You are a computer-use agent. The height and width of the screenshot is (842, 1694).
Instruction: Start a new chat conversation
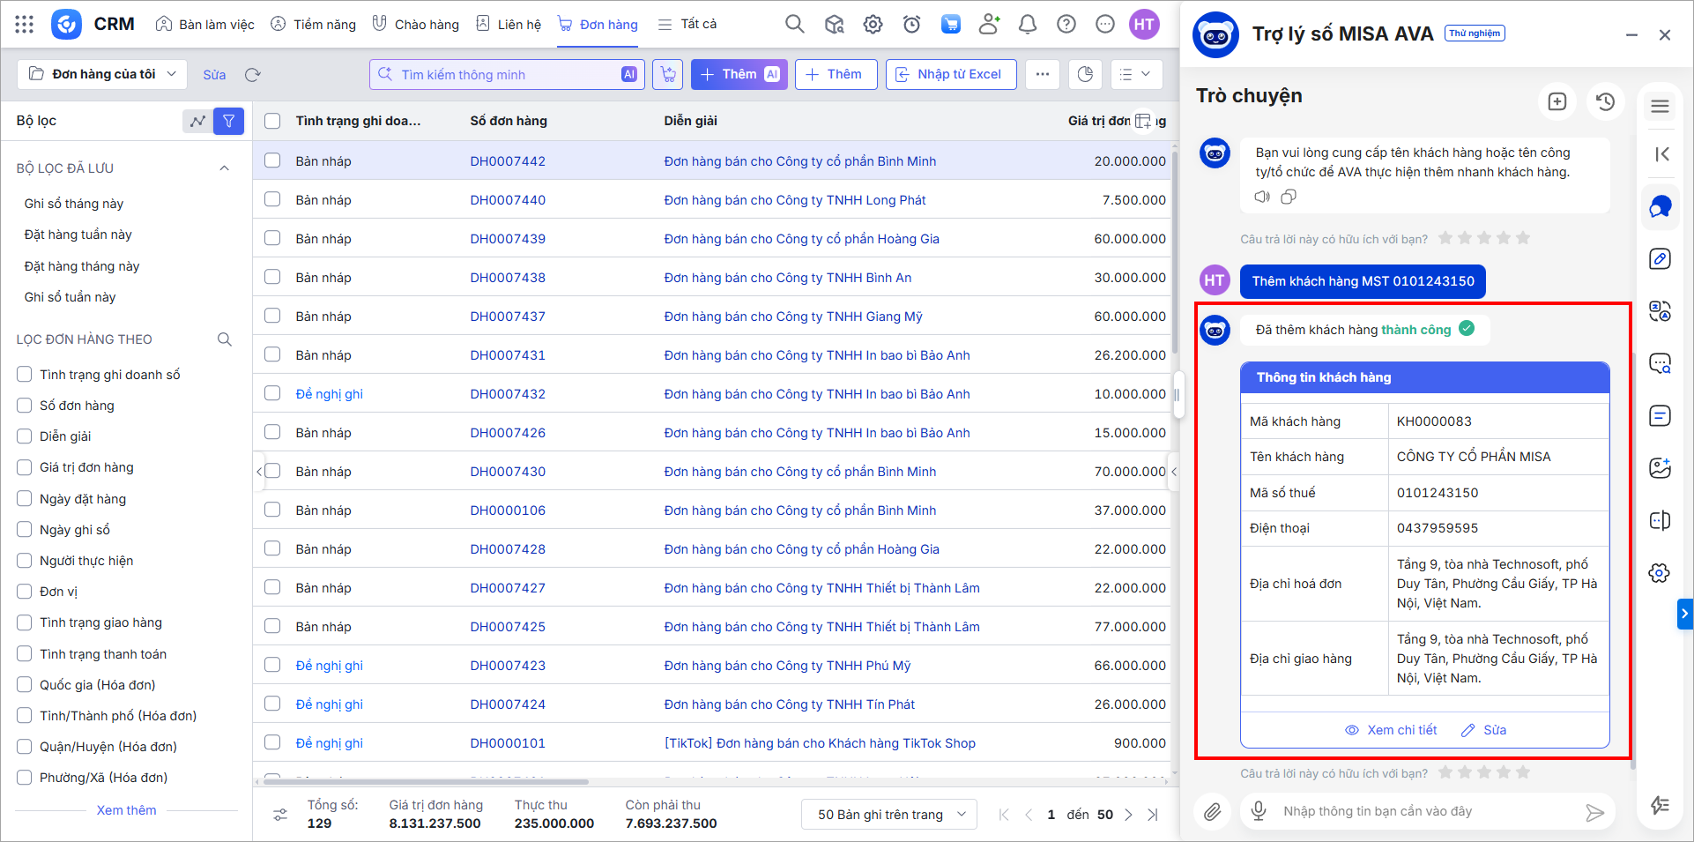point(1557,101)
